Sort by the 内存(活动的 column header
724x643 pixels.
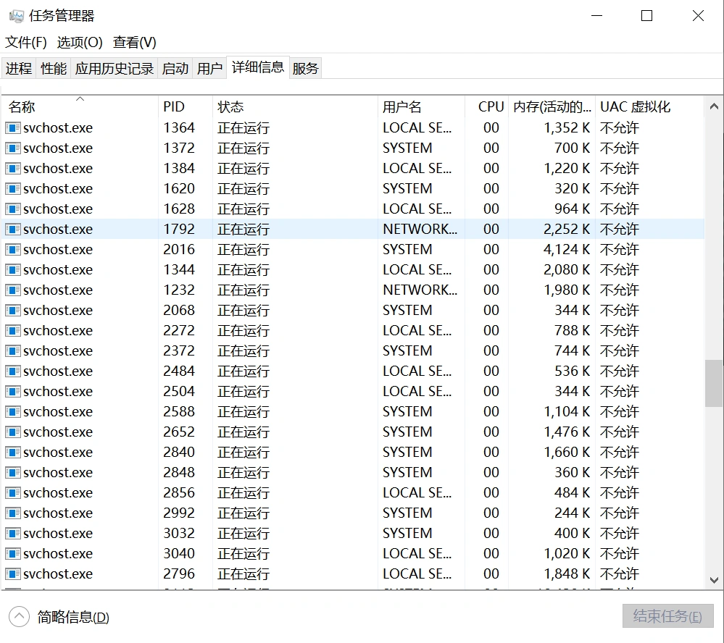pos(552,106)
